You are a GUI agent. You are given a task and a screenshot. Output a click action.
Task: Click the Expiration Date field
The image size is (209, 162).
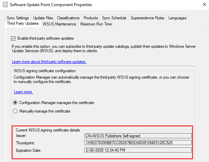click(x=138, y=150)
